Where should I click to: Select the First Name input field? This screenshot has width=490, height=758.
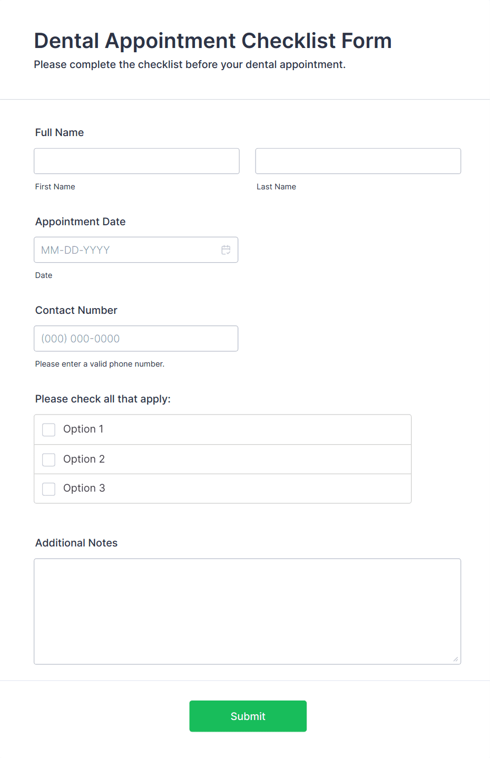(136, 161)
